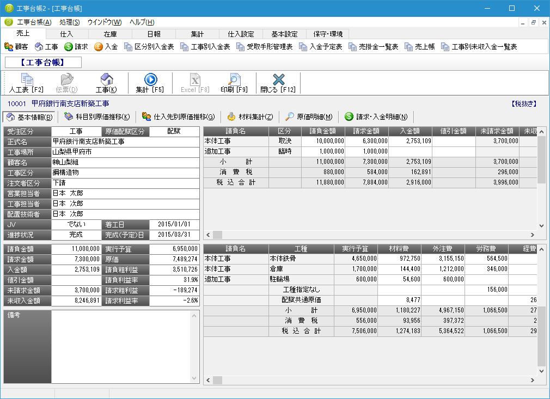The width and height of the screenshot is (550, 399).
Task: Switch to 原価明細(M) view
Action: 309,116
